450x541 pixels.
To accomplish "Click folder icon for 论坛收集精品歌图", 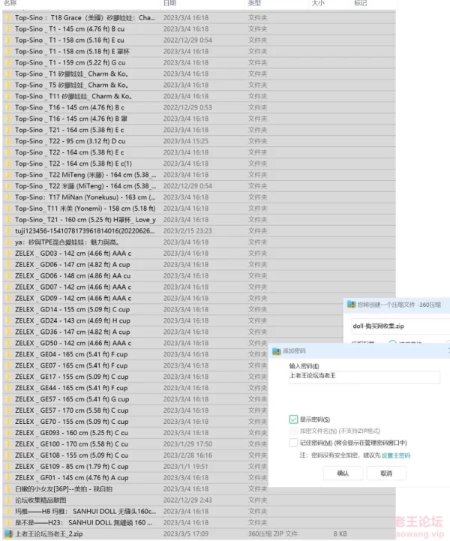I will (x=7, y=500).
